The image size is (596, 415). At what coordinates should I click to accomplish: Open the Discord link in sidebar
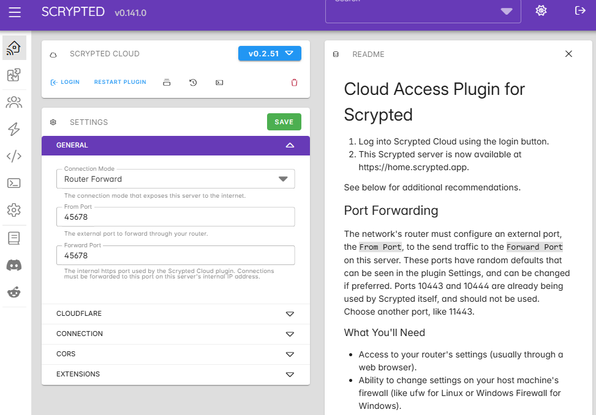point(13,265)
